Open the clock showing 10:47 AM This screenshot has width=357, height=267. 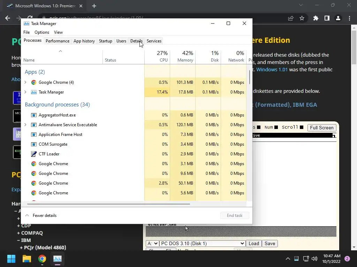pos(332,259)
